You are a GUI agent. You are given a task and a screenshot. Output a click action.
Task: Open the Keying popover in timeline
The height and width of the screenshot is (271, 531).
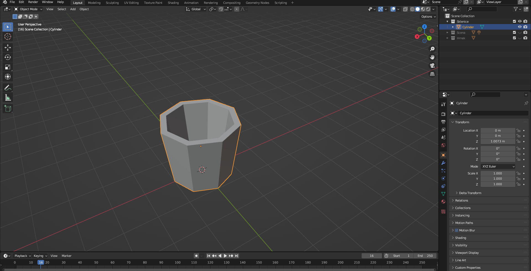(40, 256)
